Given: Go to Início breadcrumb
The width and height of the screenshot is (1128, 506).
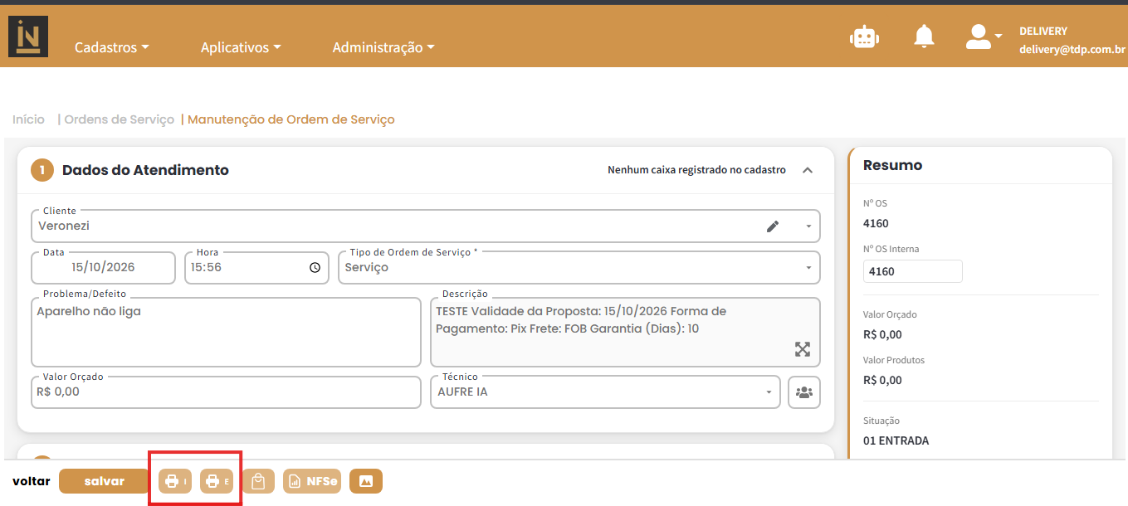Looking at the screenshot, I should (x=29, y=119).
